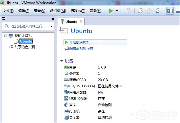Switch to the Ubuntu tab
This screenshot has height=123, width=180.
[x=71, y=22]
